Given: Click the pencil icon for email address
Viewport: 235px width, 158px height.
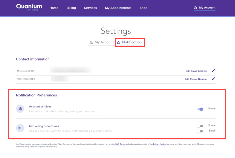Looking at the screenshot, I should (214, 71).
